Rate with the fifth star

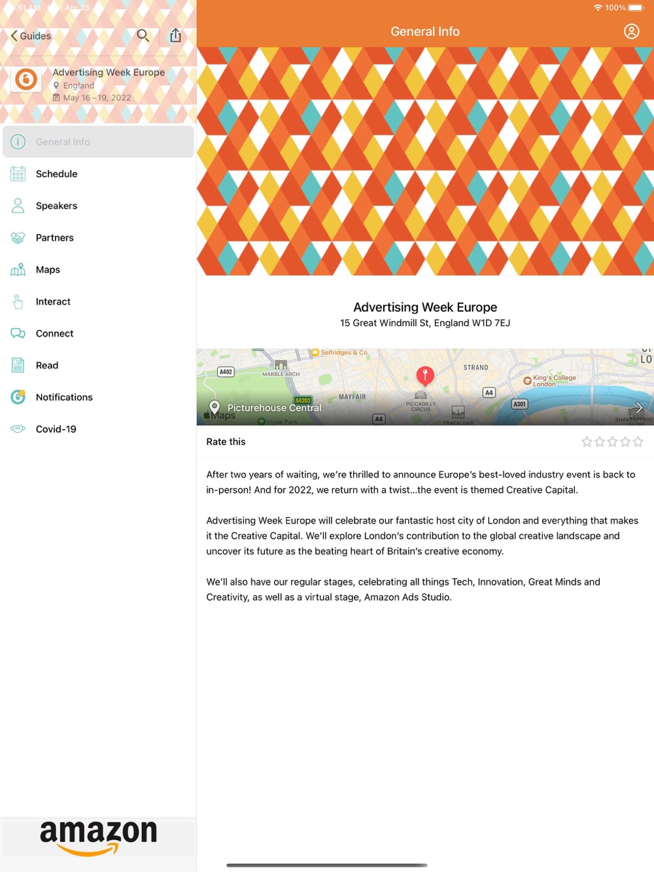pos(638,442)
